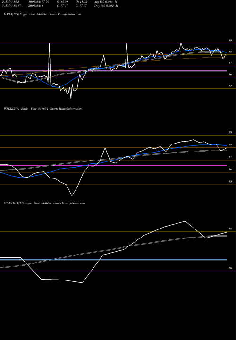Click the 16 axis label on monthly chart
This screenshot has width=236, height=340.
[x=230, y=268]
